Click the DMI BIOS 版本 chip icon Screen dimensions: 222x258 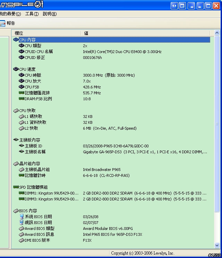[22, 240]
